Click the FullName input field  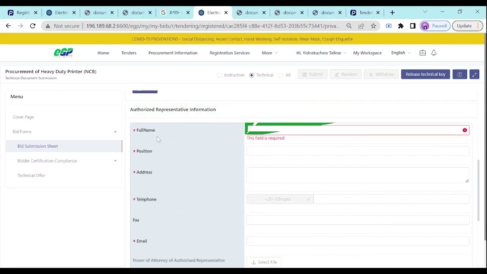(358, 130)
